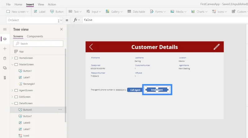This screenshot has width=248, height=138.
Task: Click the Tree view vertical scrollbar
Action: pyautogui.click(x=65, y=86)
